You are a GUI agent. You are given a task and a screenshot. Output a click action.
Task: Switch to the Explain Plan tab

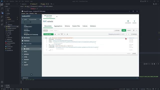(76, 26)
